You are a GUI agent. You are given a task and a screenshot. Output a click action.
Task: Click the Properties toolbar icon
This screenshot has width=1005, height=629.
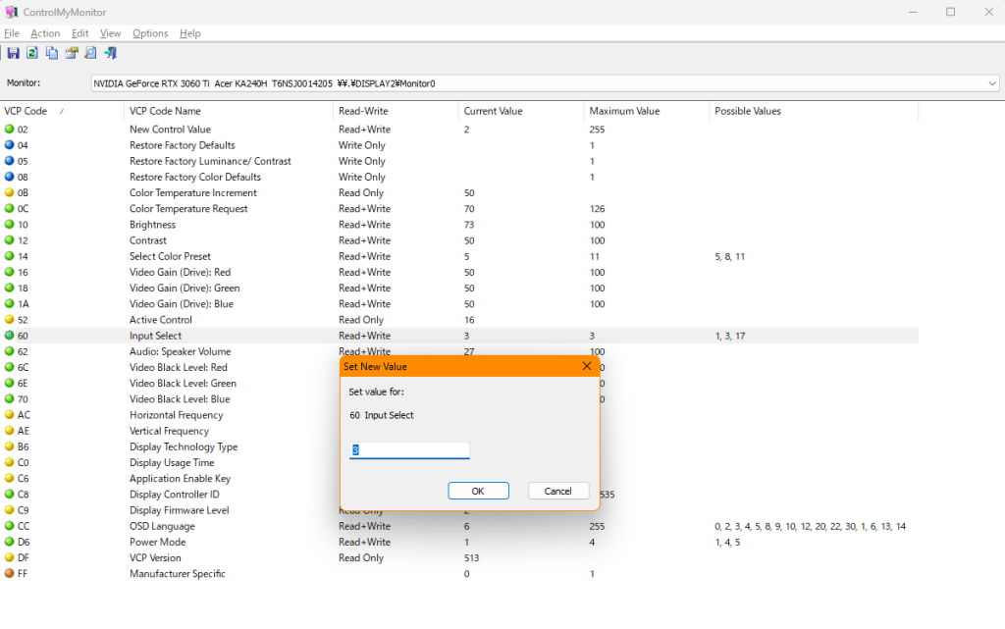[71, 53]
